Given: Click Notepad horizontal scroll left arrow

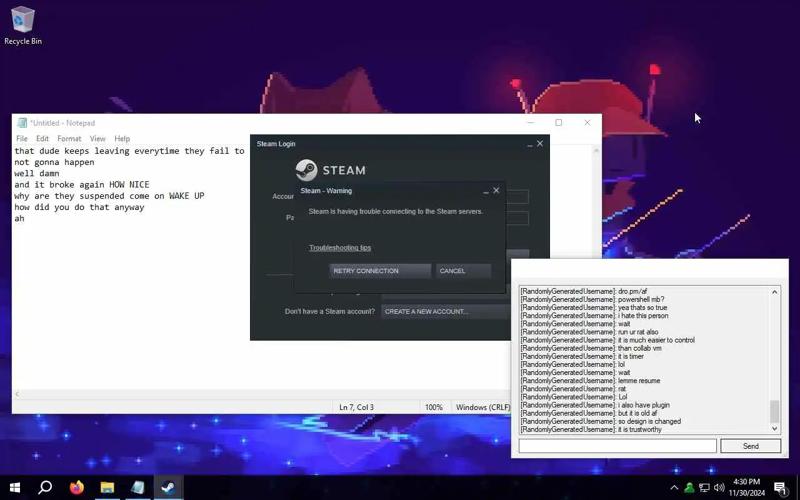Looking at the screenshot, I should pyautogui.click(x=17, y=394).
